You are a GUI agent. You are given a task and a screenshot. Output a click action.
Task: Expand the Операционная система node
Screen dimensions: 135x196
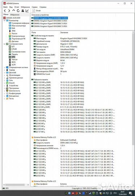click(x=4, y=68)
